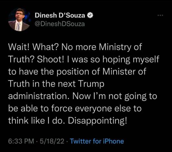
Task: Open Dinesh D'Souza's profile picture
Action: coord(19,20)
